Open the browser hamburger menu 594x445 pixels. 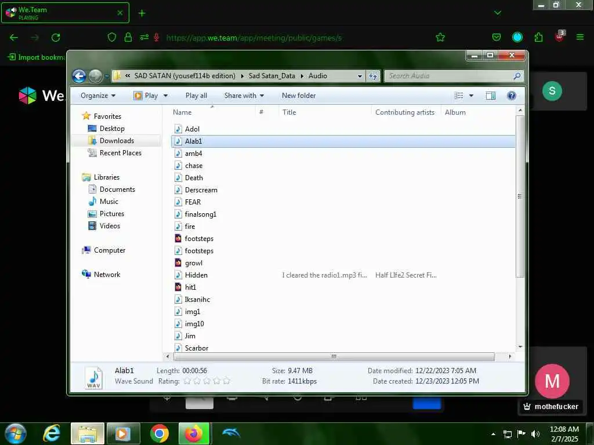click(x=580, y=38)
